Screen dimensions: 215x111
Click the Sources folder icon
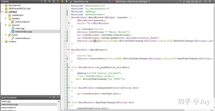click(x=10, y=25)
